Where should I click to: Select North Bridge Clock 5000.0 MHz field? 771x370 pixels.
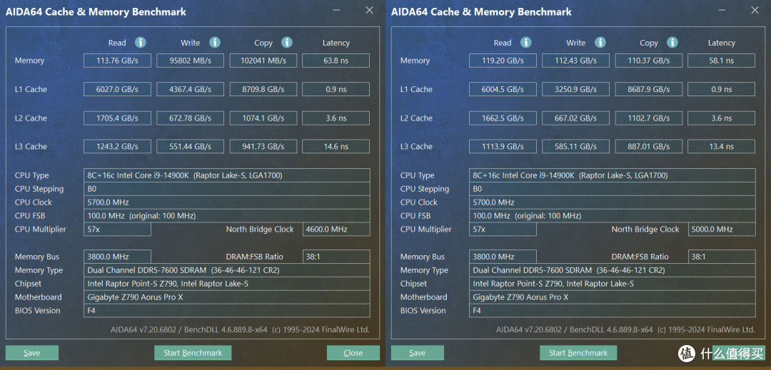tap(722, 229)
